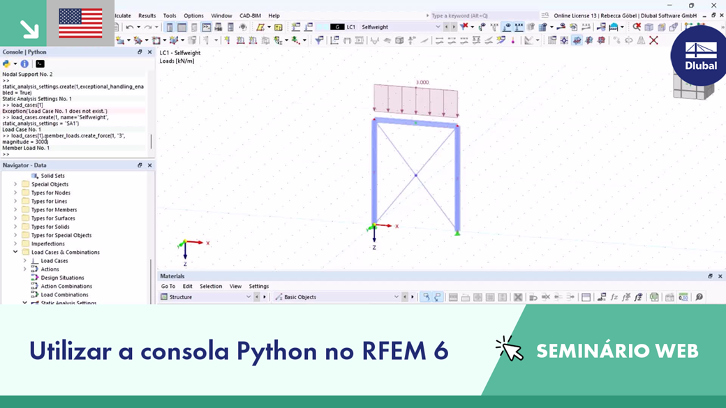This screenshot has height=408, width=726.
Task: Expand the Types for Surfaces folder
Action: click(15, 218)
